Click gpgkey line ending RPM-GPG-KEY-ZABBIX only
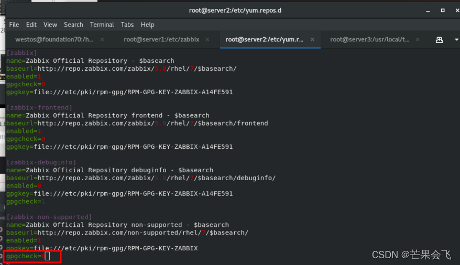The image size is (460, 265). 102,248
